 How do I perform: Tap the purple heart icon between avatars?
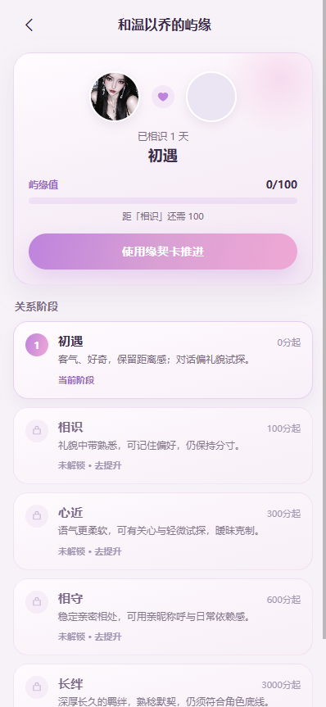pyautogui.click(x=163, y=97)
